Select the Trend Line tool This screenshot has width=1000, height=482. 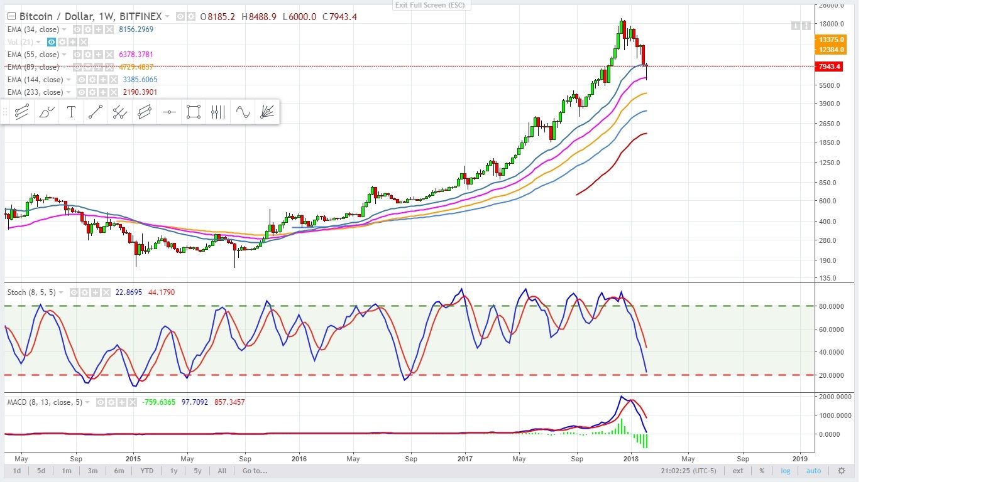pyautogui.click(x=96, y=112)
